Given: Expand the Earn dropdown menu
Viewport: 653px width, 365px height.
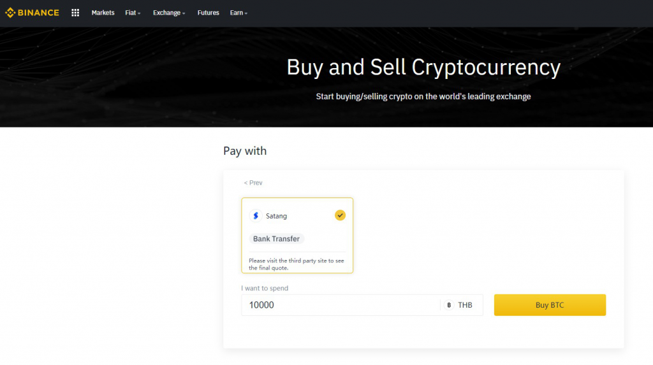Looking at the screenshot, I should (238, 13).
